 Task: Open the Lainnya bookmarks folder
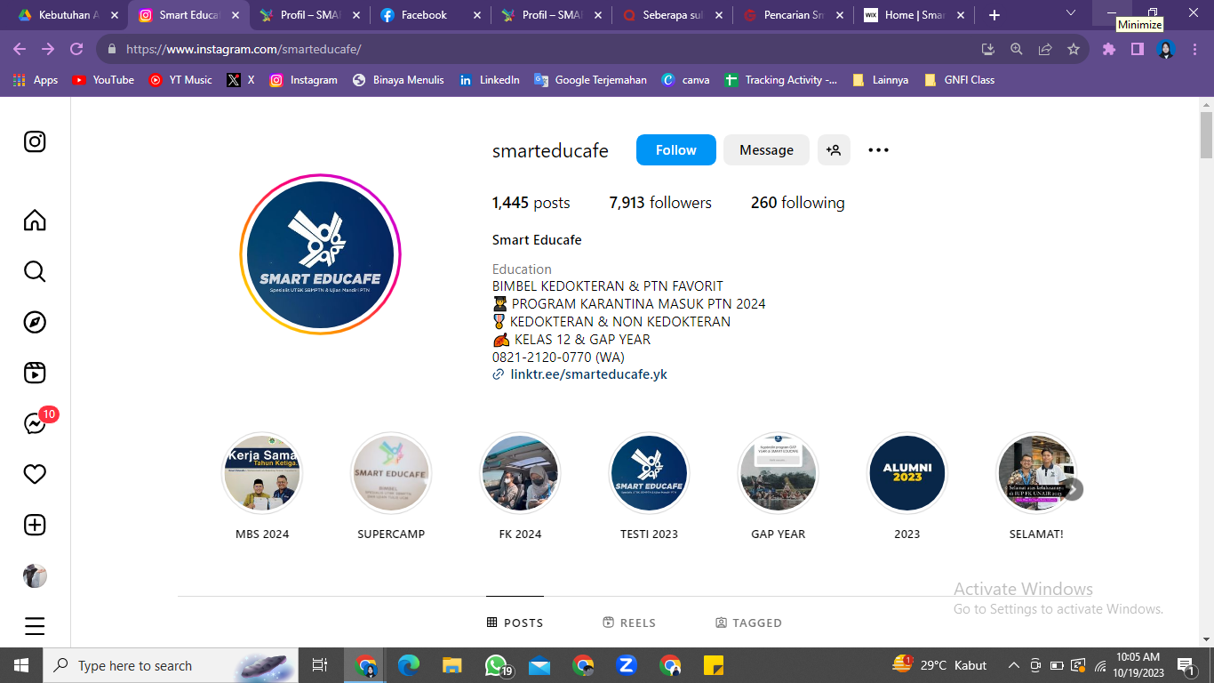[x=880, y=79]
